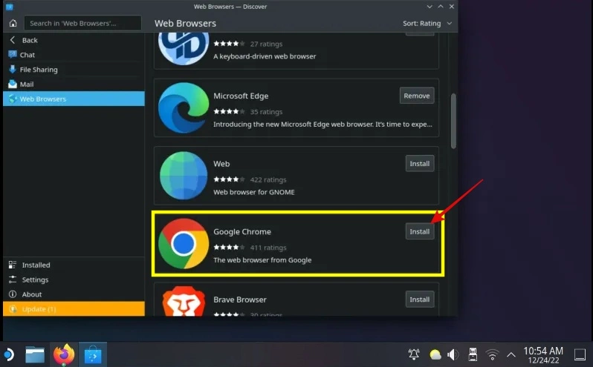The width and height of the screenshot is (593, 367).
Task: Click the keyboard-driven browser's icon
Action: point(184,48)
